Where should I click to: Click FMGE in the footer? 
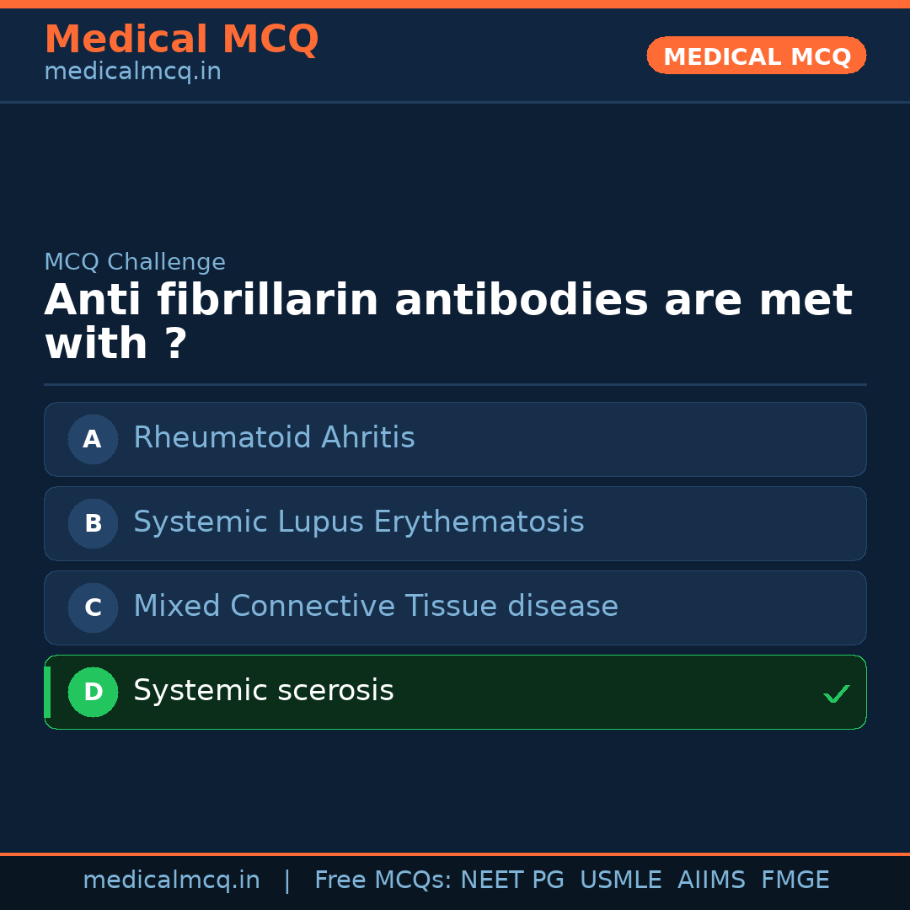point(795,881)
